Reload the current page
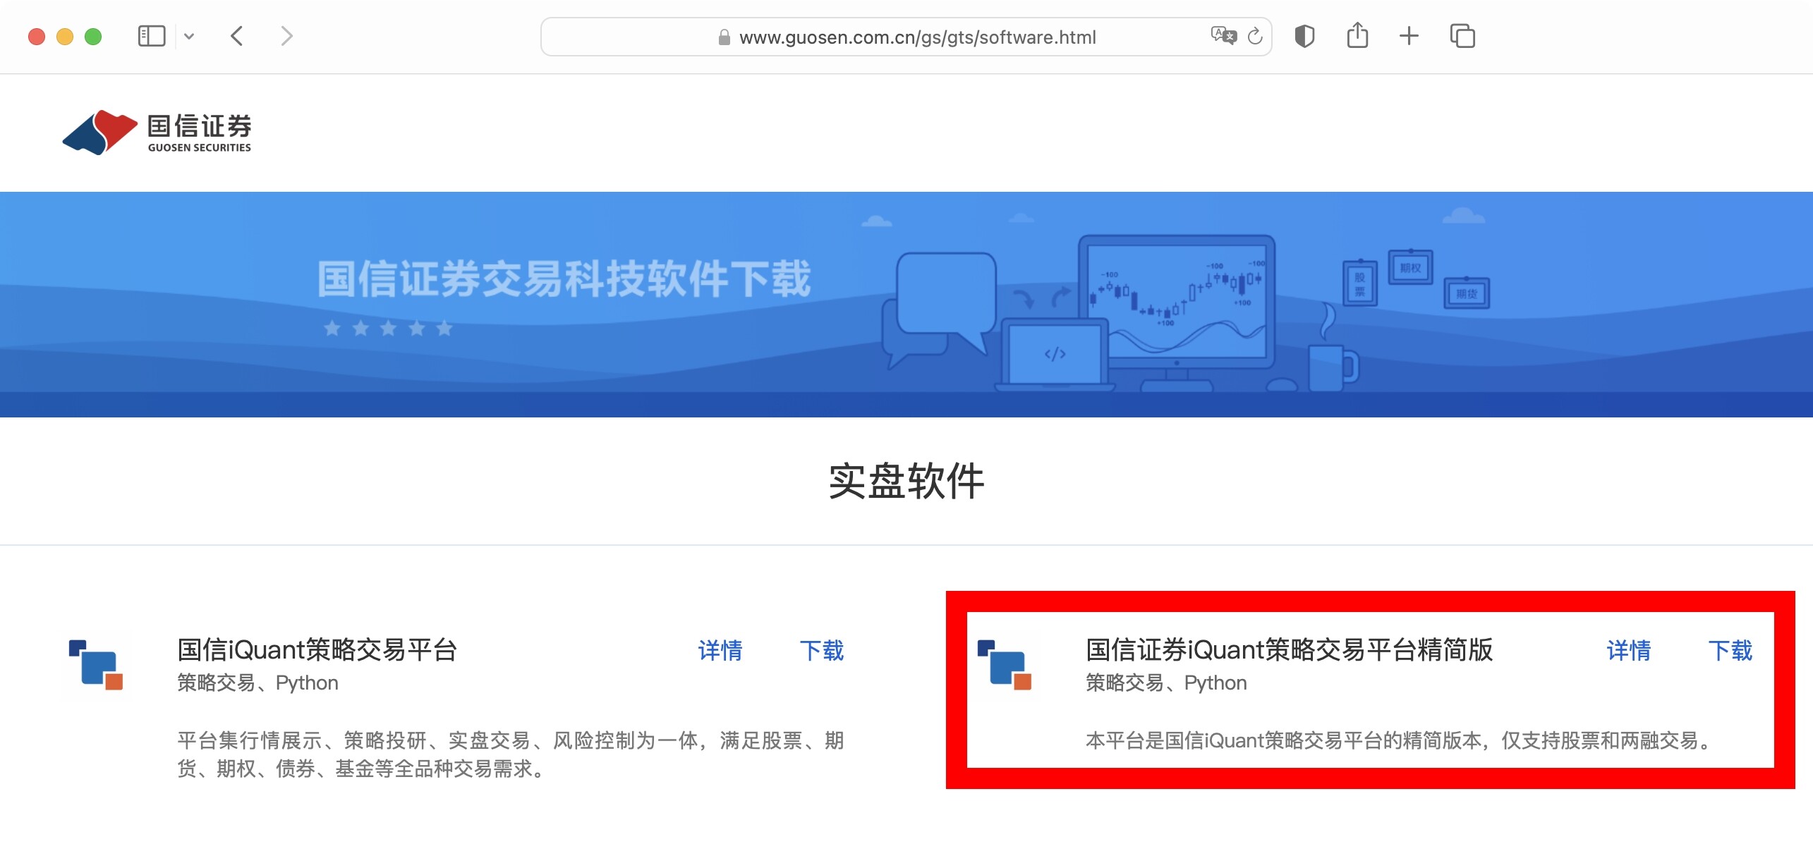The width and height of the screenshot is (1813, 856). click(1255, 37)
